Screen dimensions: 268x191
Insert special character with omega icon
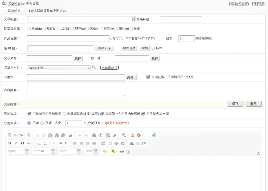pyautogui.click(x=123, y=143)
